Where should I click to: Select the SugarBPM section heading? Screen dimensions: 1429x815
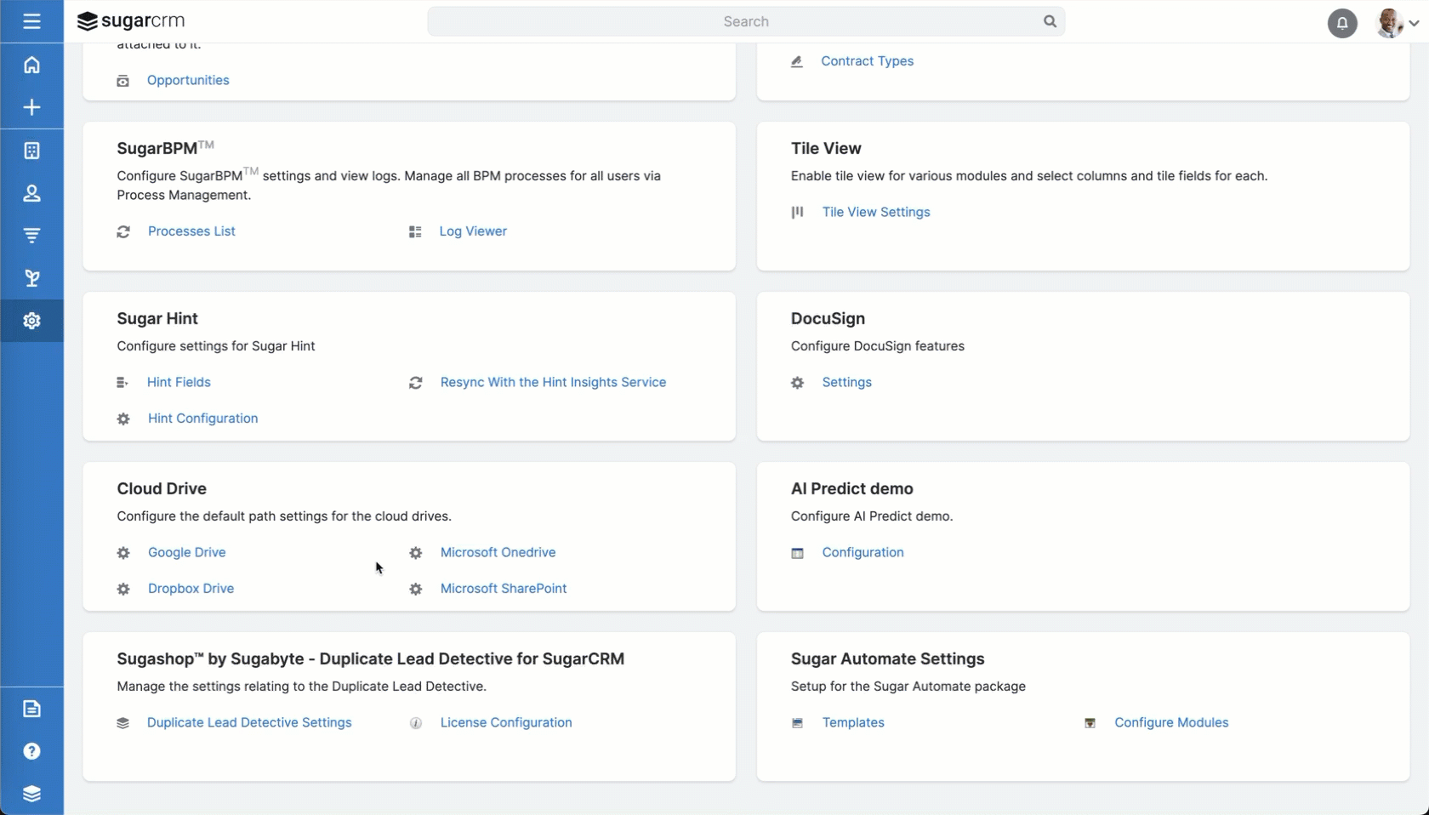(165, 148)
